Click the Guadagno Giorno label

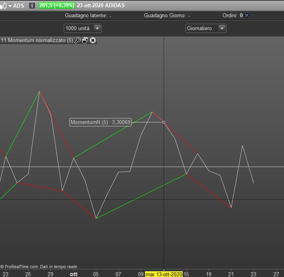tap(165, 16)
